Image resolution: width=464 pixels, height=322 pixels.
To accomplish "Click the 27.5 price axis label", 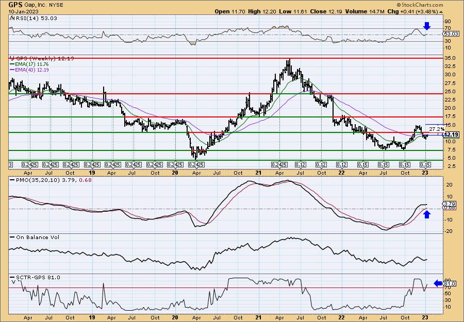I will click(x=450, y=83).
